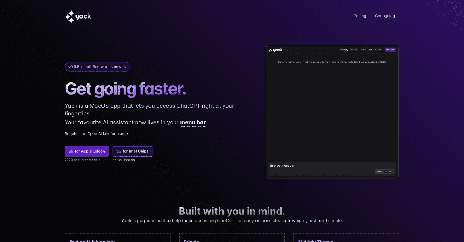Click the "2020 and later models" caption
The height and width of the screenshot is (242, 464).
click(82, 160)
